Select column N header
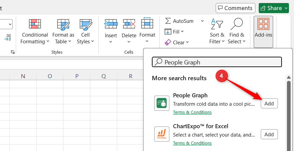The height and width of the screenshot is (151, 294). point(23,76)
